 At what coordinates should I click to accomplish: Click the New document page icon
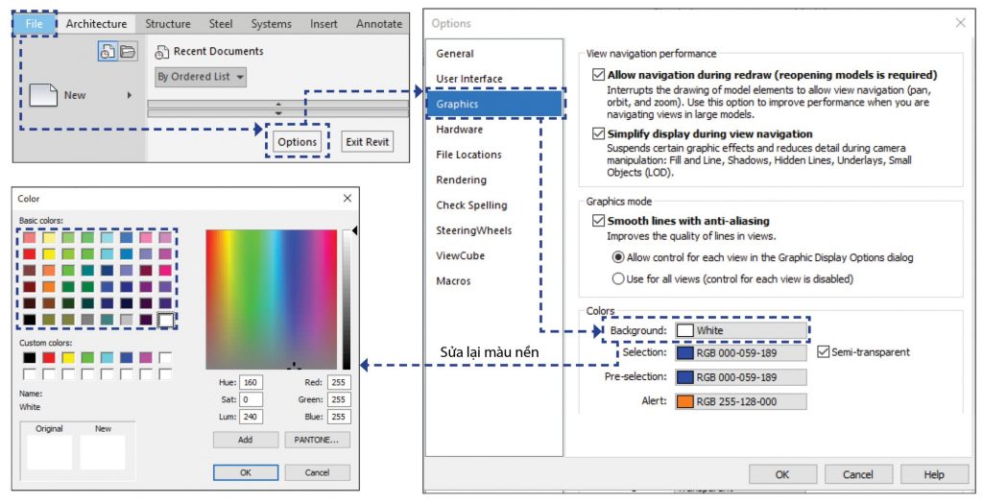pyautogui.click(x=43, y=95)
